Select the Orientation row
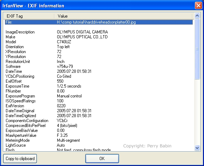Image resolution: width=204 pixels, height=166 pixels. coord(99,47)
